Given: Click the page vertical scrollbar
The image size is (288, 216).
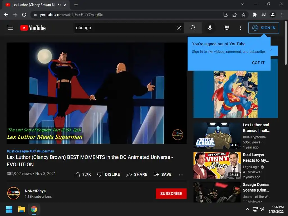Looking at the screenshot, I should (x=286, y=43).
